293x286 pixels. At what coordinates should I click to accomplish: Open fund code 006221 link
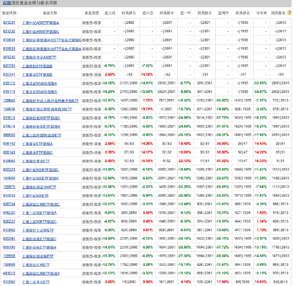click(9, 221)
